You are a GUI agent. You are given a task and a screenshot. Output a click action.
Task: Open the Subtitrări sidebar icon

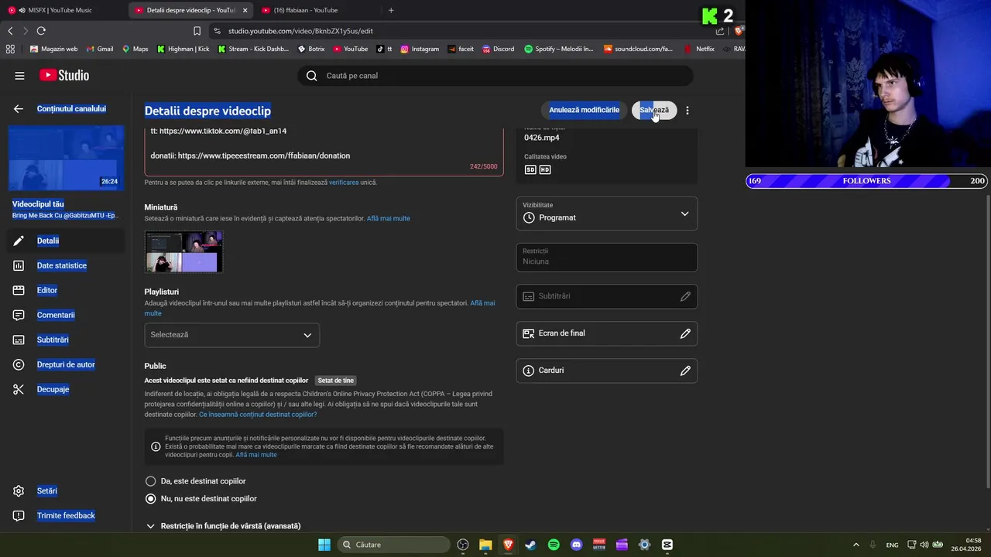19,340
